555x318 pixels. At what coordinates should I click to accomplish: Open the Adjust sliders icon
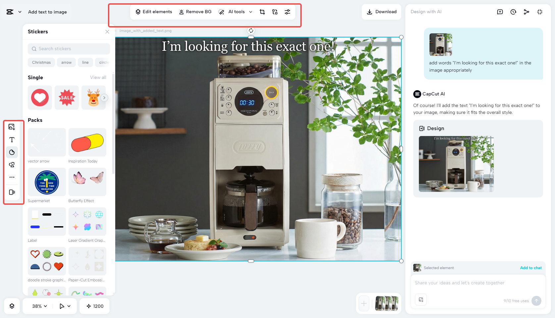pyautogui.click(x=287, y=12)
